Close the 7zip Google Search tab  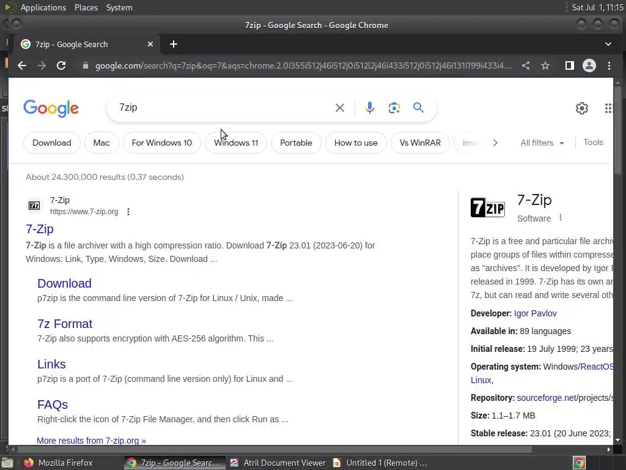(x=150, y=44)
